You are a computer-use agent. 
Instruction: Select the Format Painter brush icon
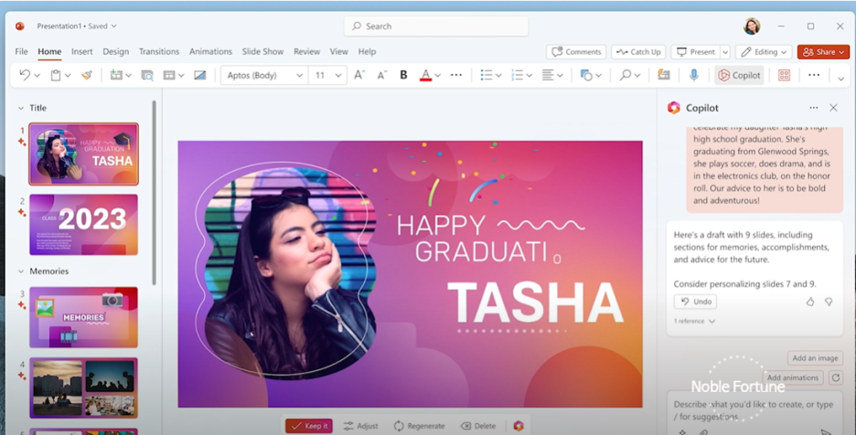point(87,75)
